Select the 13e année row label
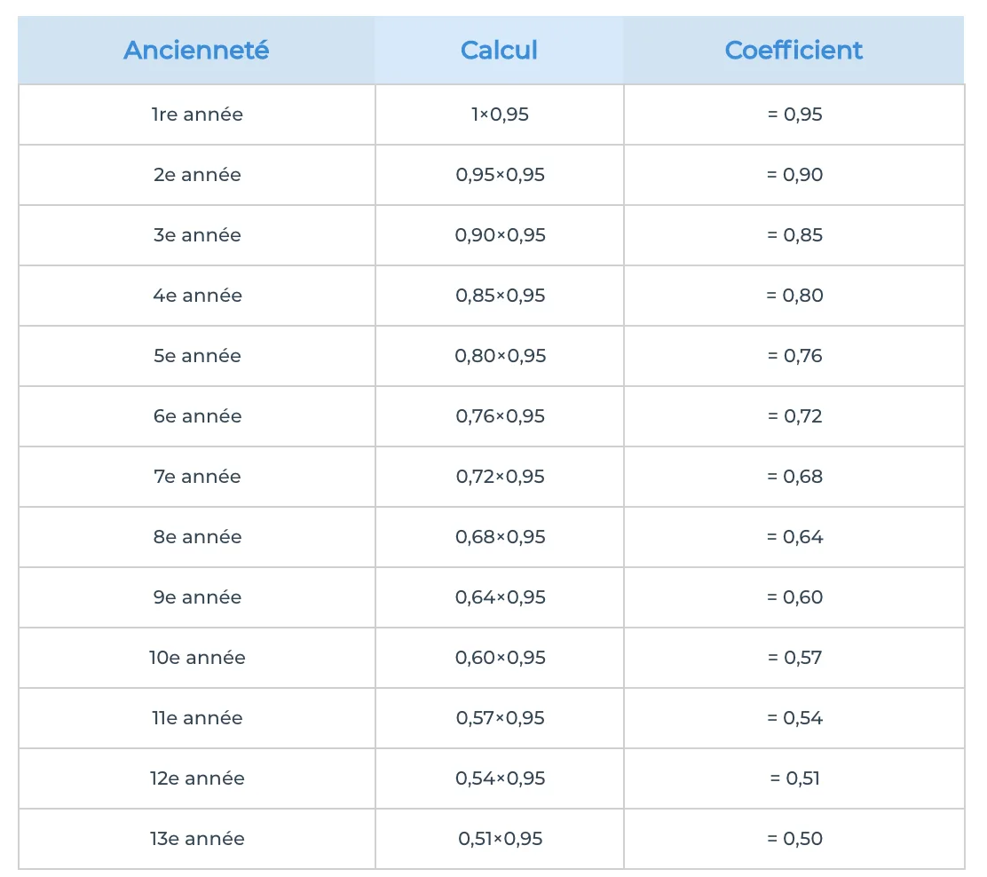 click(197, 839)
